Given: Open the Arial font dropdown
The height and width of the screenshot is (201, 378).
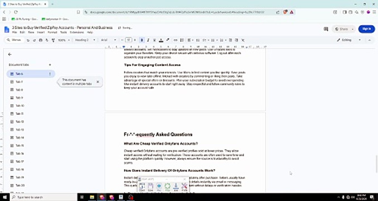Looking at the screenshot, I should point(109,40).
